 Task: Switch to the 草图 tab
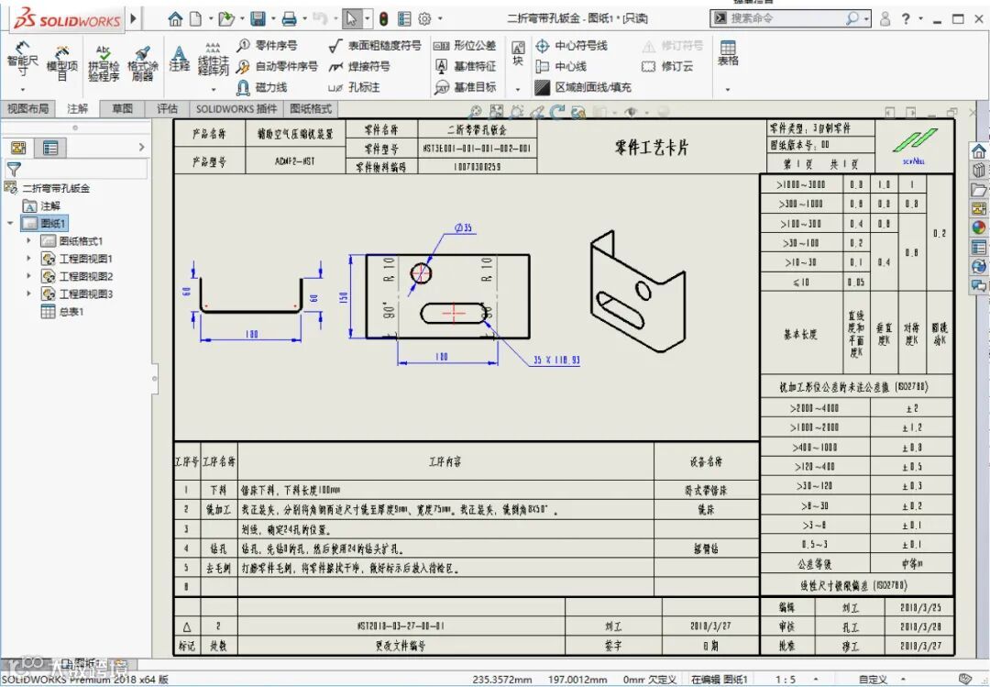pos(123,109)
